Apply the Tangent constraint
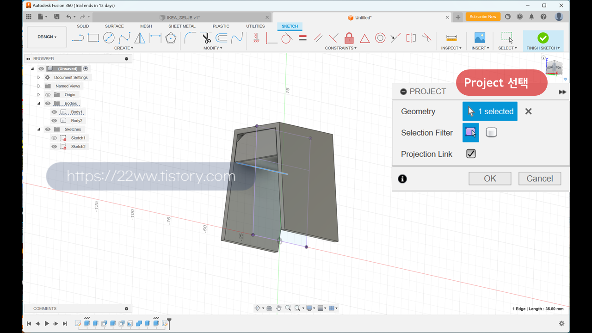 tap(287, 38)
